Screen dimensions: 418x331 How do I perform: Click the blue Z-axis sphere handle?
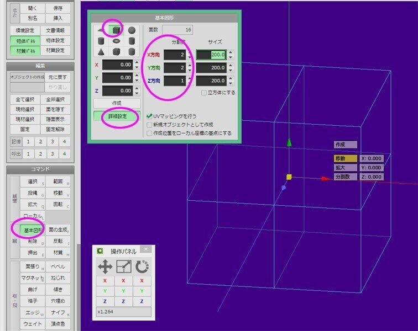[x=284, y=188]
